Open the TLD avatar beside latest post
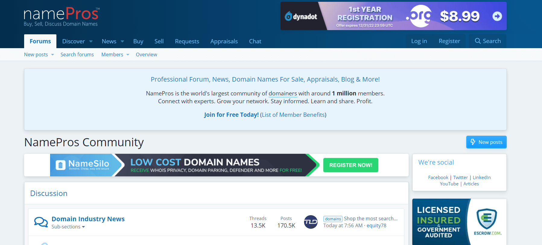The height and width of the screenshot is (245, 542). (311, 222)
